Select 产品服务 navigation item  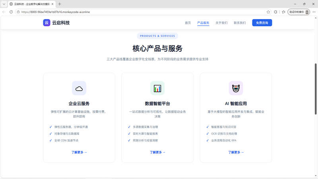pyautogui.click(x=203, y=23)
